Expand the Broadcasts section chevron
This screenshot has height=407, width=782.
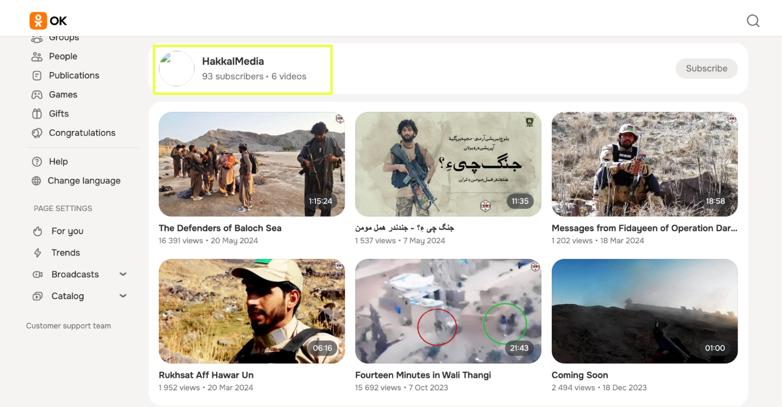coord(123,275)
